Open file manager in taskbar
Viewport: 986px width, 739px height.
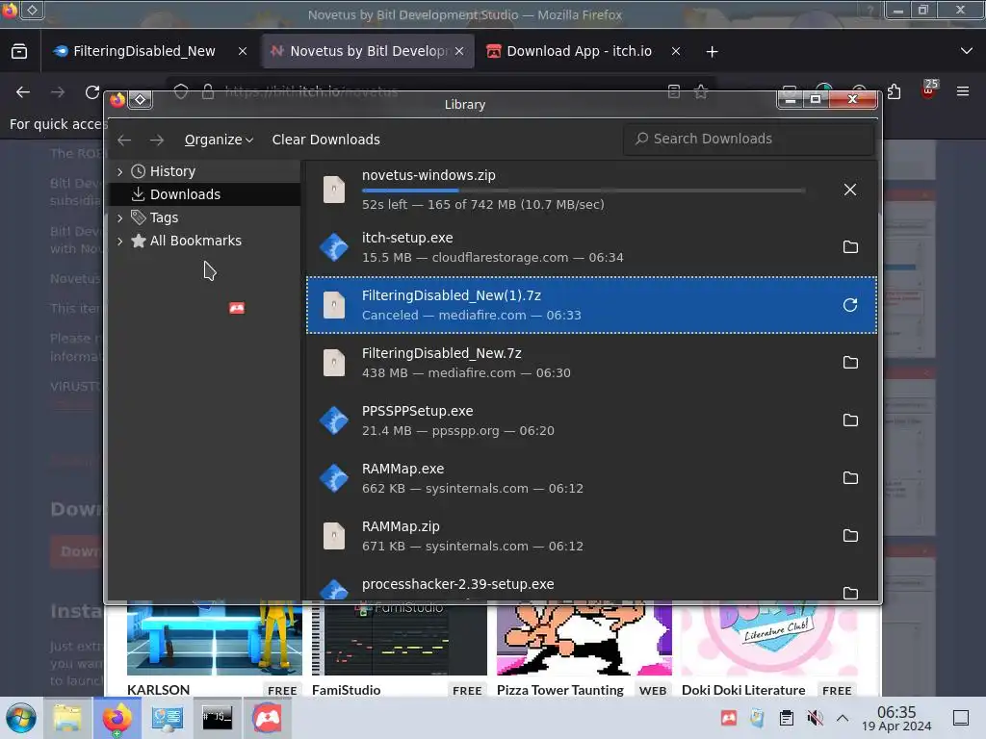point(67,718)
